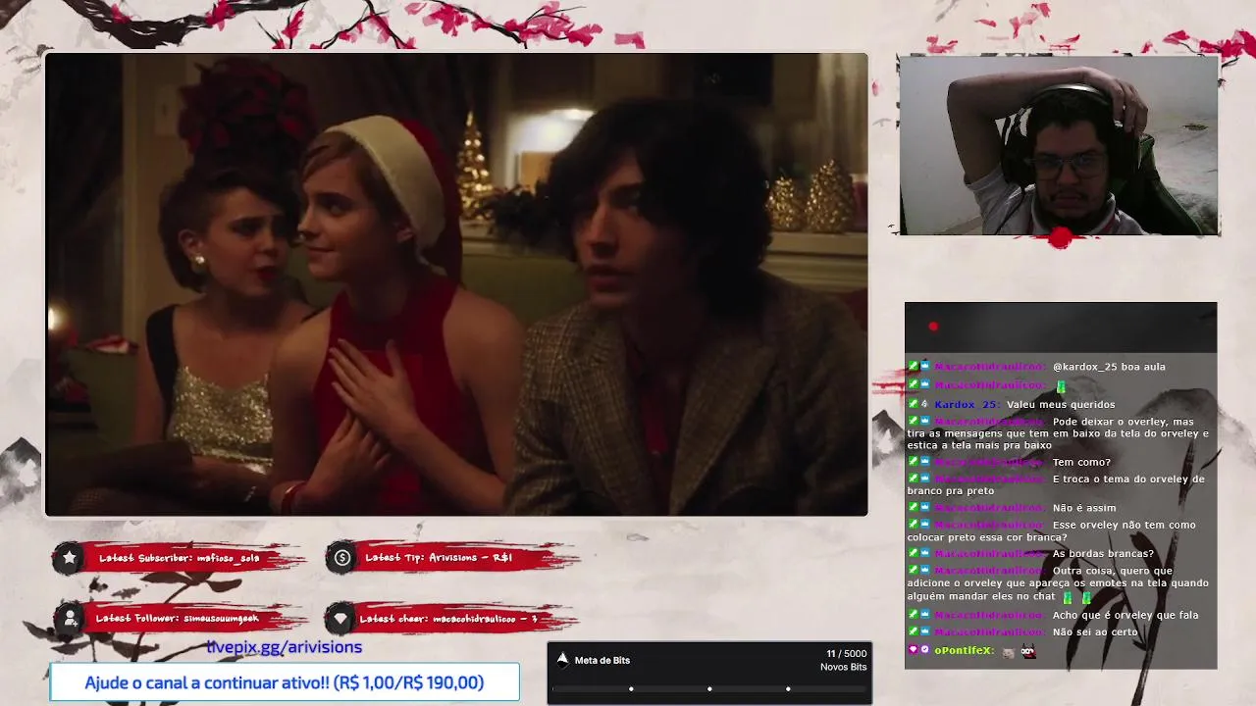Screen dimensions: 1256x706
Task: Click the "@kardox_25 boa aula" chat message
Action: pyautogui.click(x=1109, y=367)
